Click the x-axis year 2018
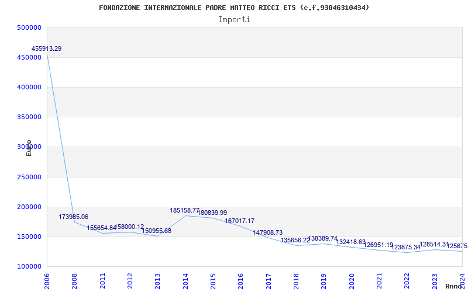 coord(296,281)
